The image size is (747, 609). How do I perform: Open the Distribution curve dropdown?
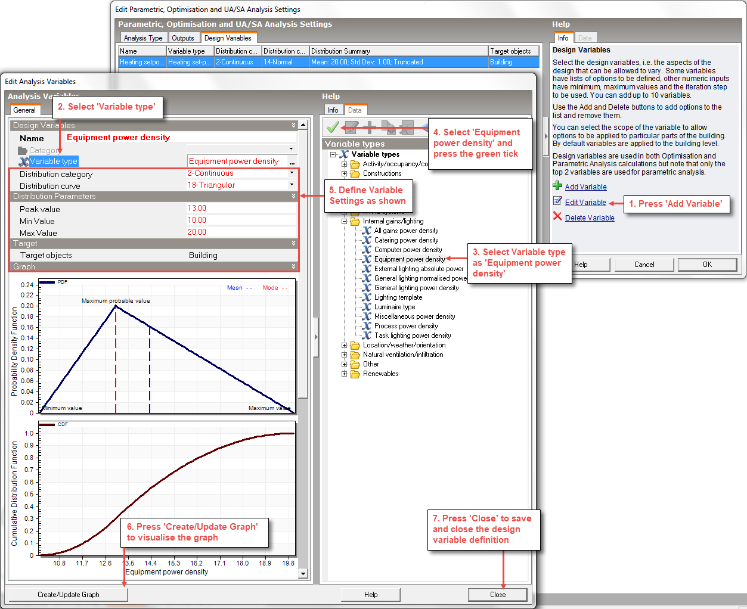pyautogui.click(x=292, y=185)
